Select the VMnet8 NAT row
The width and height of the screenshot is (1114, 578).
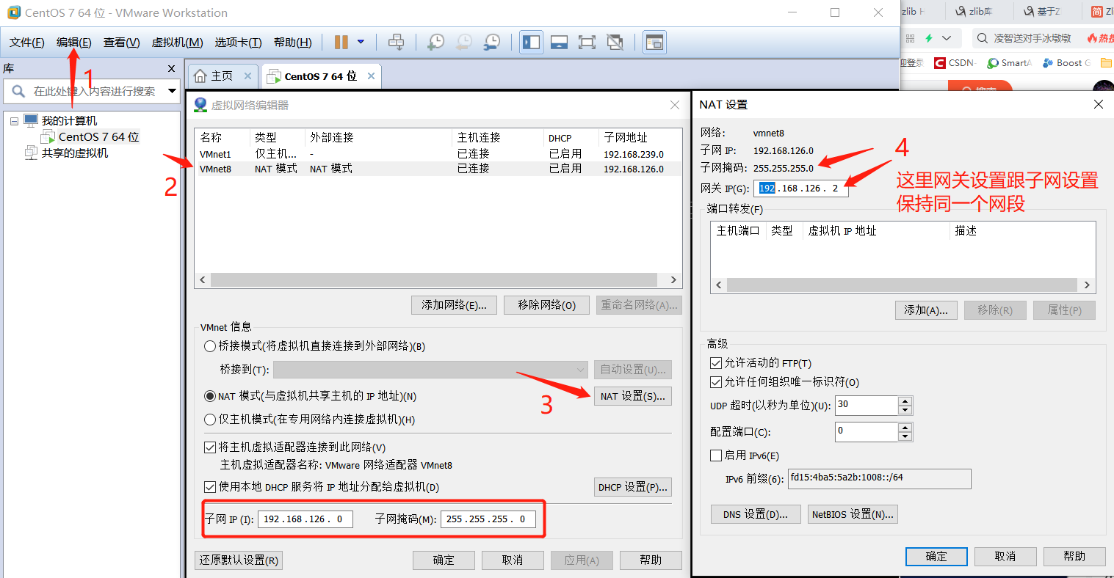pyautogui.click(x=438, y=169)
